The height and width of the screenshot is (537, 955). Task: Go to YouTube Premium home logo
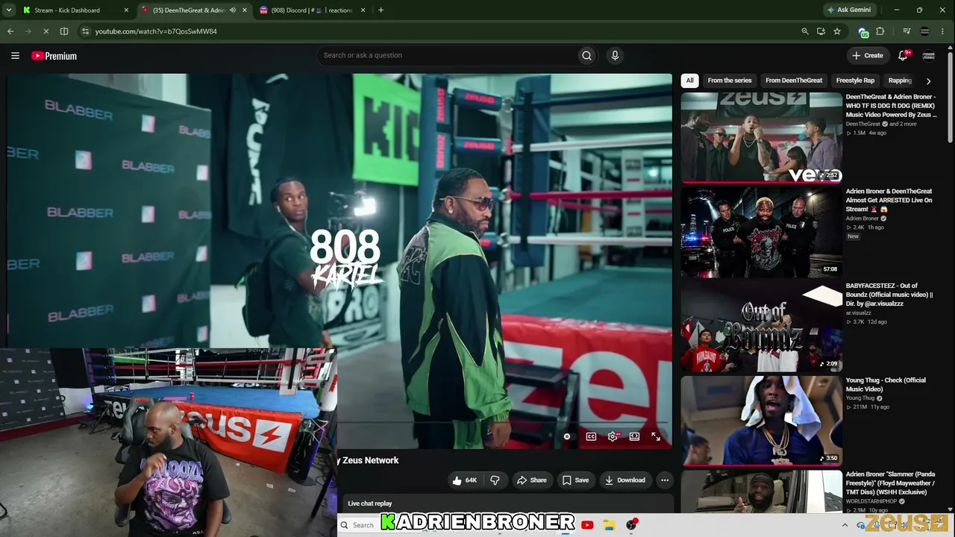click(x=54, y=56)
